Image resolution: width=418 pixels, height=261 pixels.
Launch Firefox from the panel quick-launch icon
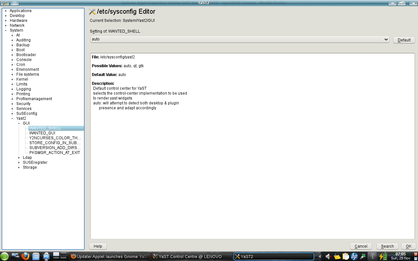point(25,256)
